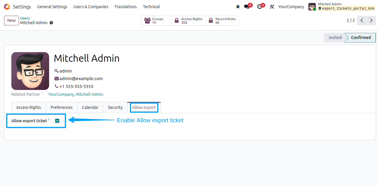Open the Users & Companies menu
Screen dimensions: 378x186
91,7
